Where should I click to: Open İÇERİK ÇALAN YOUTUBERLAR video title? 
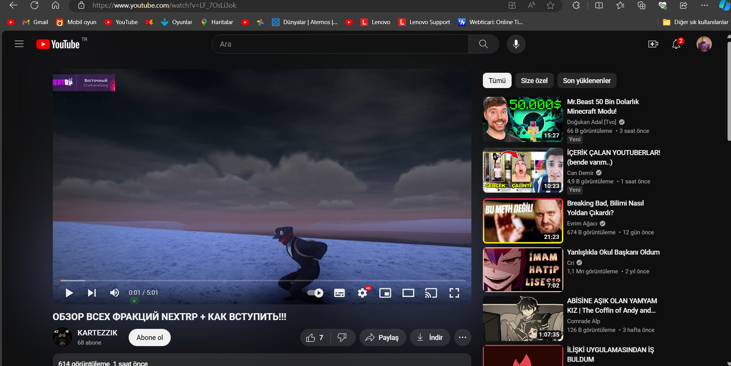click(613, 157)
